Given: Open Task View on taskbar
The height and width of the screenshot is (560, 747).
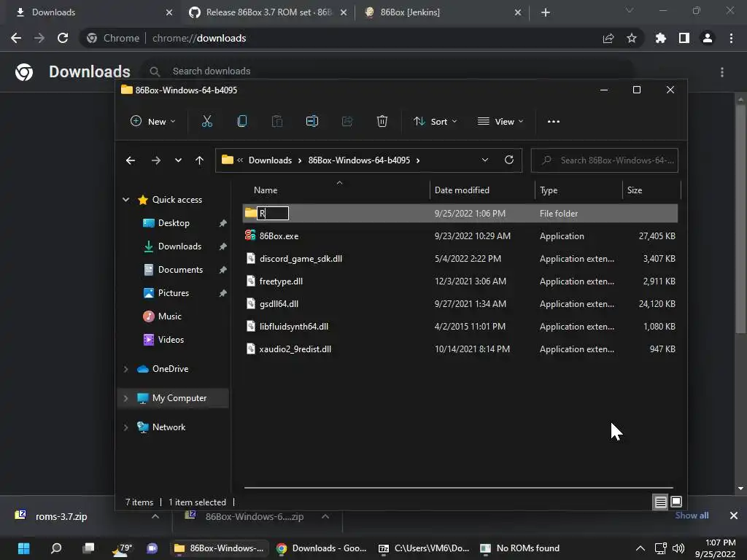Looking at the screenshot, I should (x=88, y=548).
